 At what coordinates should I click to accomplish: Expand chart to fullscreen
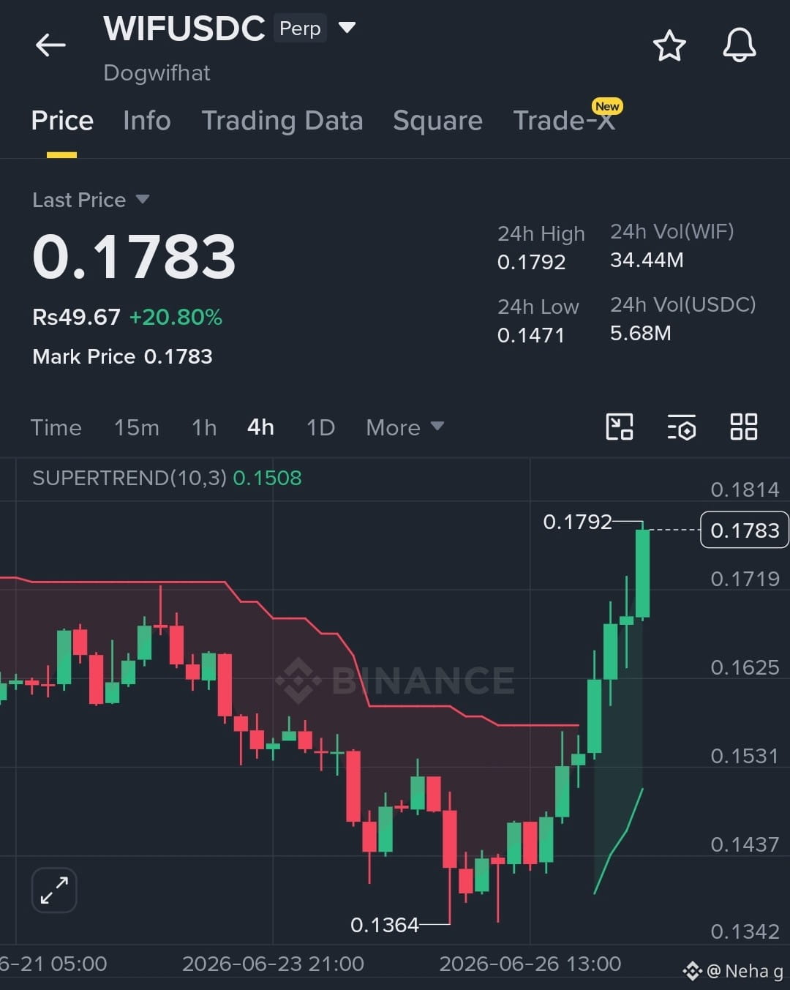[54, 890]
